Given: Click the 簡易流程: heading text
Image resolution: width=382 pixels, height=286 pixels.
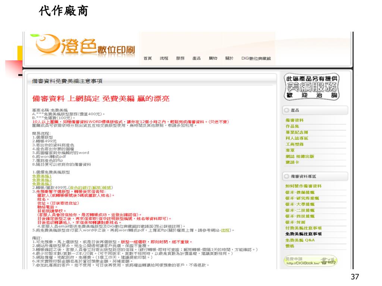Looking at the screenshot, I should [41, 134].
